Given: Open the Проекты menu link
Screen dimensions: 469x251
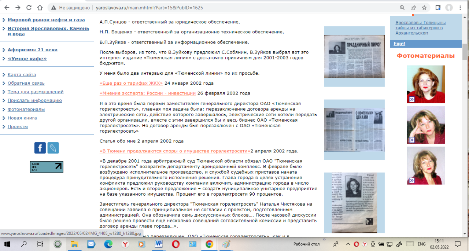Looking at the screenshot, I should tap(18, 127).
